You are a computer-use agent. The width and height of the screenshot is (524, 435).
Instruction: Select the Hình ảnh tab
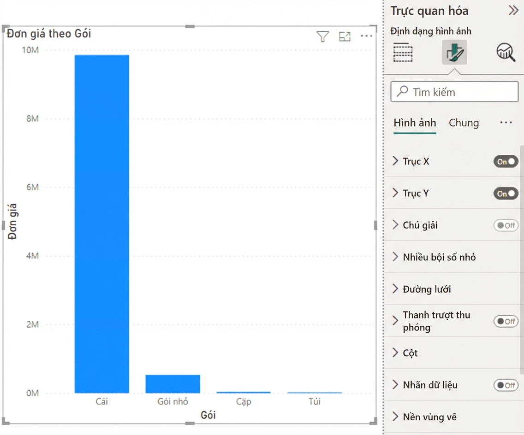click(x=415, y=123)
